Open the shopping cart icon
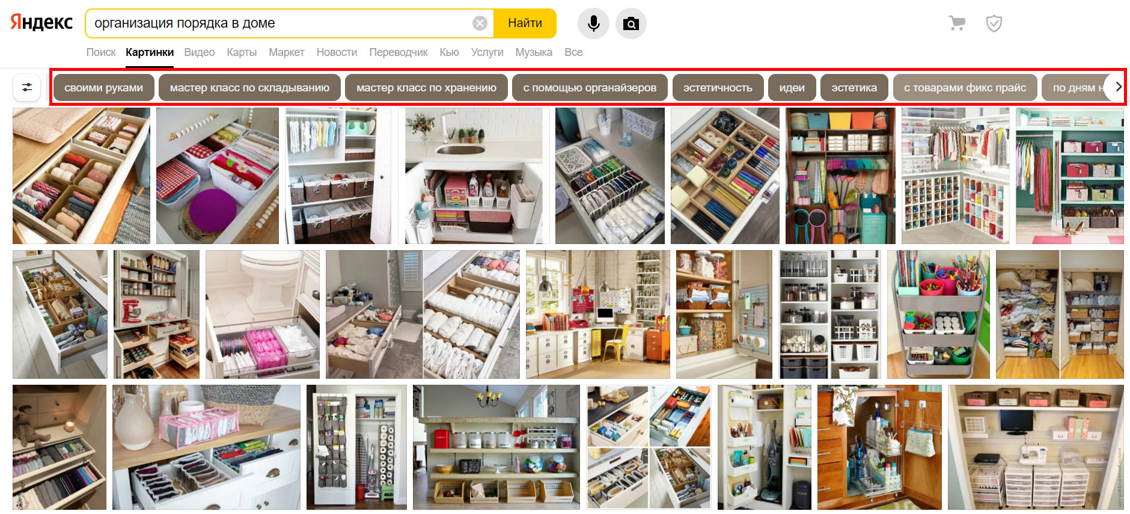Viewport: 1130px width, 514px height. click(957, 23)
